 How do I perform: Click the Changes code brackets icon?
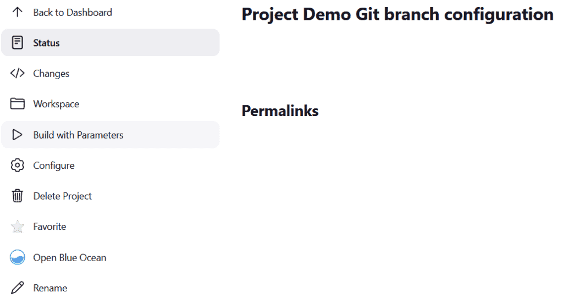click(17, 73)
